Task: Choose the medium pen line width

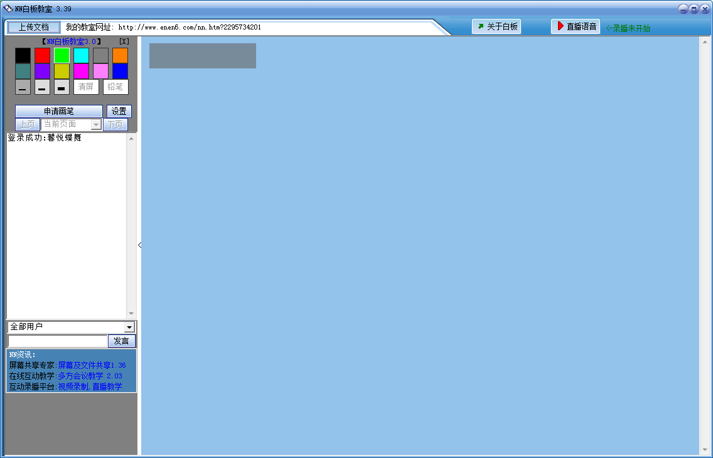Action: 42,87
